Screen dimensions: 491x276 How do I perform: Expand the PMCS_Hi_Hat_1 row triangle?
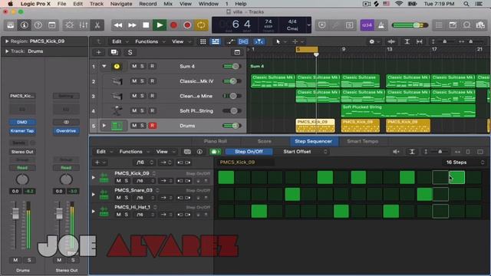[x=94, y=212]
